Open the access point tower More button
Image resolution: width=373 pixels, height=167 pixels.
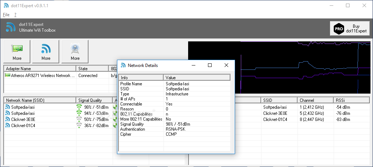point(75,51)
